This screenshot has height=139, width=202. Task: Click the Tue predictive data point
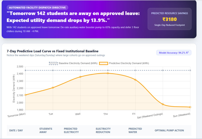click(x=53, y=88)
